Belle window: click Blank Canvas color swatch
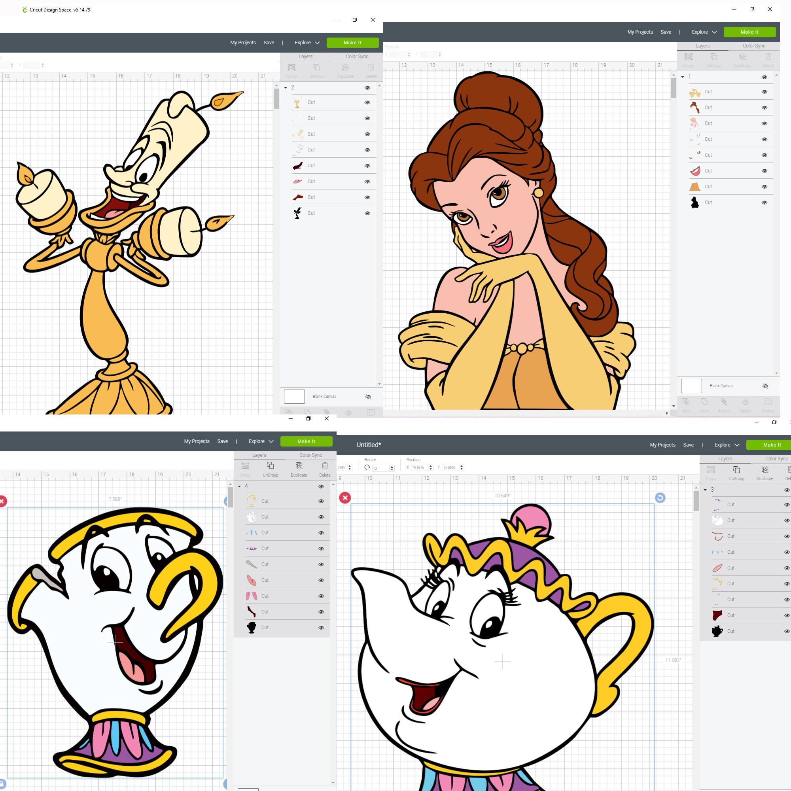The height and width of the screenshot is (791, 791). [691, 386]
